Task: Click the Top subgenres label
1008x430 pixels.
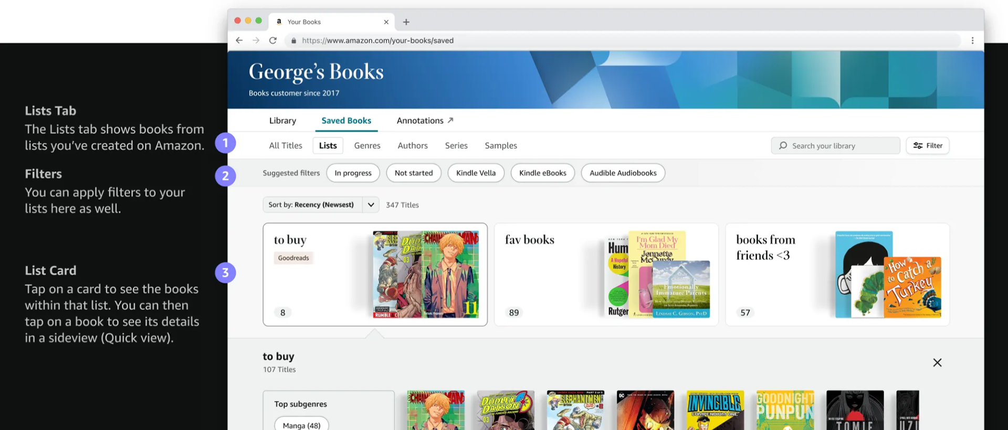Action: (x=300, y=404)
